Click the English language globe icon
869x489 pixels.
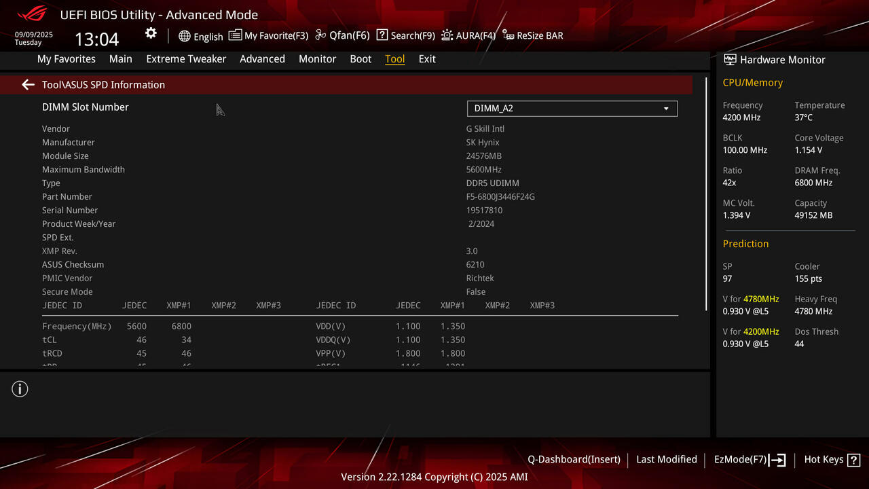click(185, 36)
